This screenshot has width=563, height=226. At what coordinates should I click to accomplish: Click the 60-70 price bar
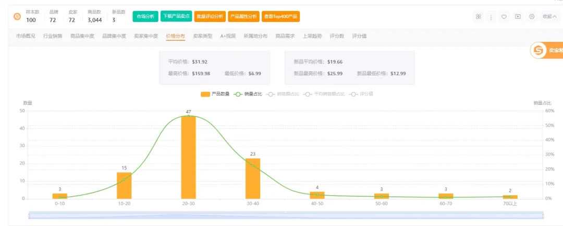pyautogui.click(x=446, y=196)
